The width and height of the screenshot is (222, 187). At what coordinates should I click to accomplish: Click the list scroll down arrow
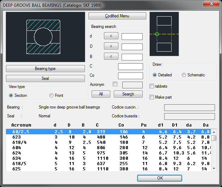[x=214, y=169]
